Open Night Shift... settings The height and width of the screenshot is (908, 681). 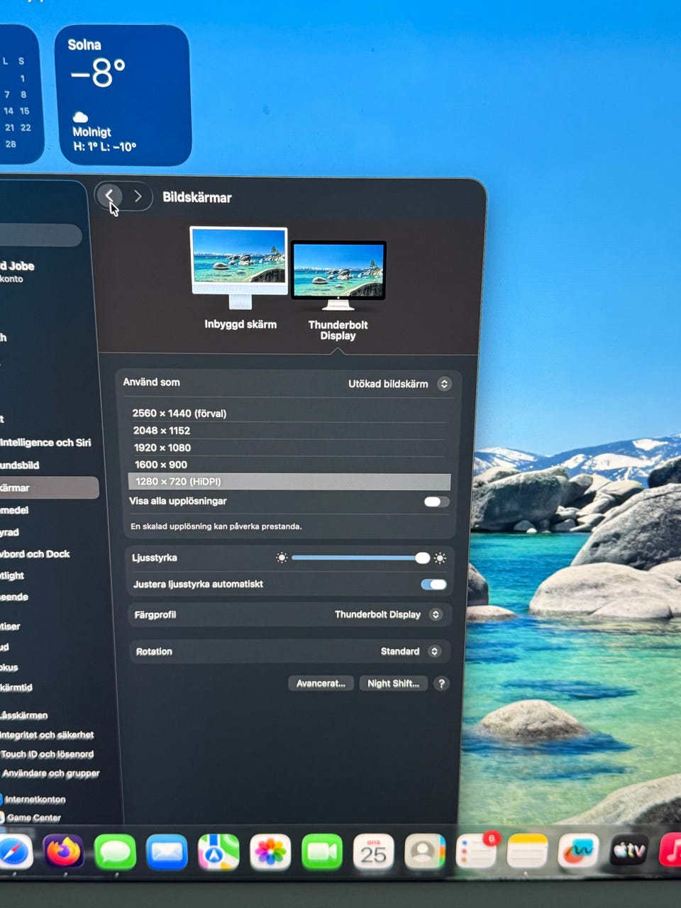[393, 683]
